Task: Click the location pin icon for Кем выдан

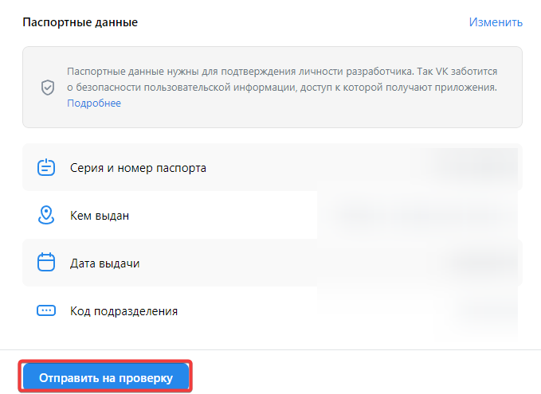Action: pyautogui.click(x=46, y=215)
